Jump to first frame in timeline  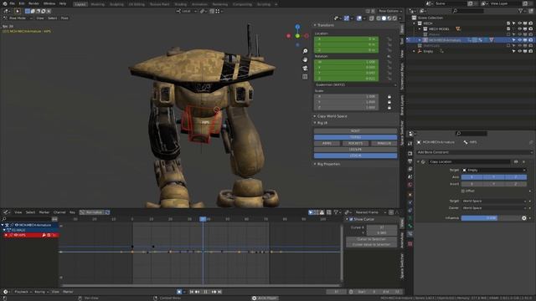click(192, 292)
